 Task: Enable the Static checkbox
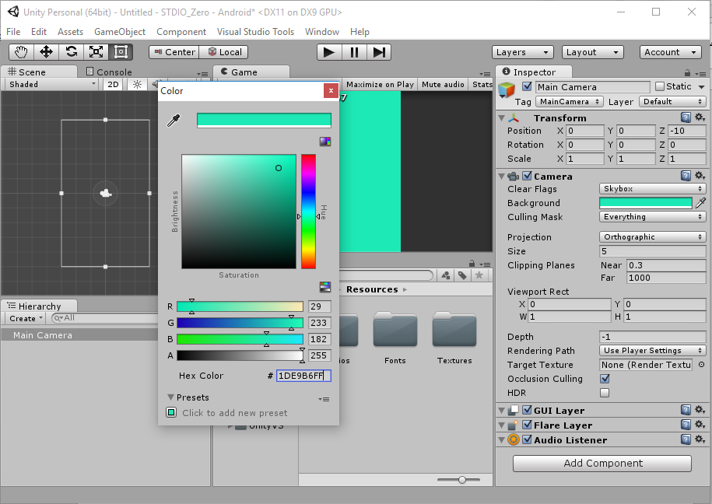tap(660, 86)
